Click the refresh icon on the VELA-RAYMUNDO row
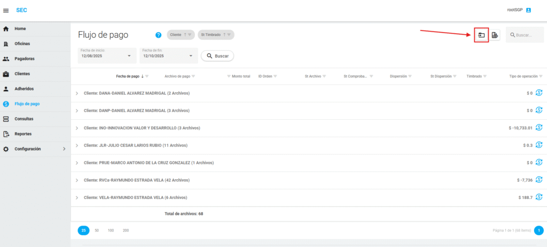Viewport: 547px width, 247px height. (x=538, y=197)
